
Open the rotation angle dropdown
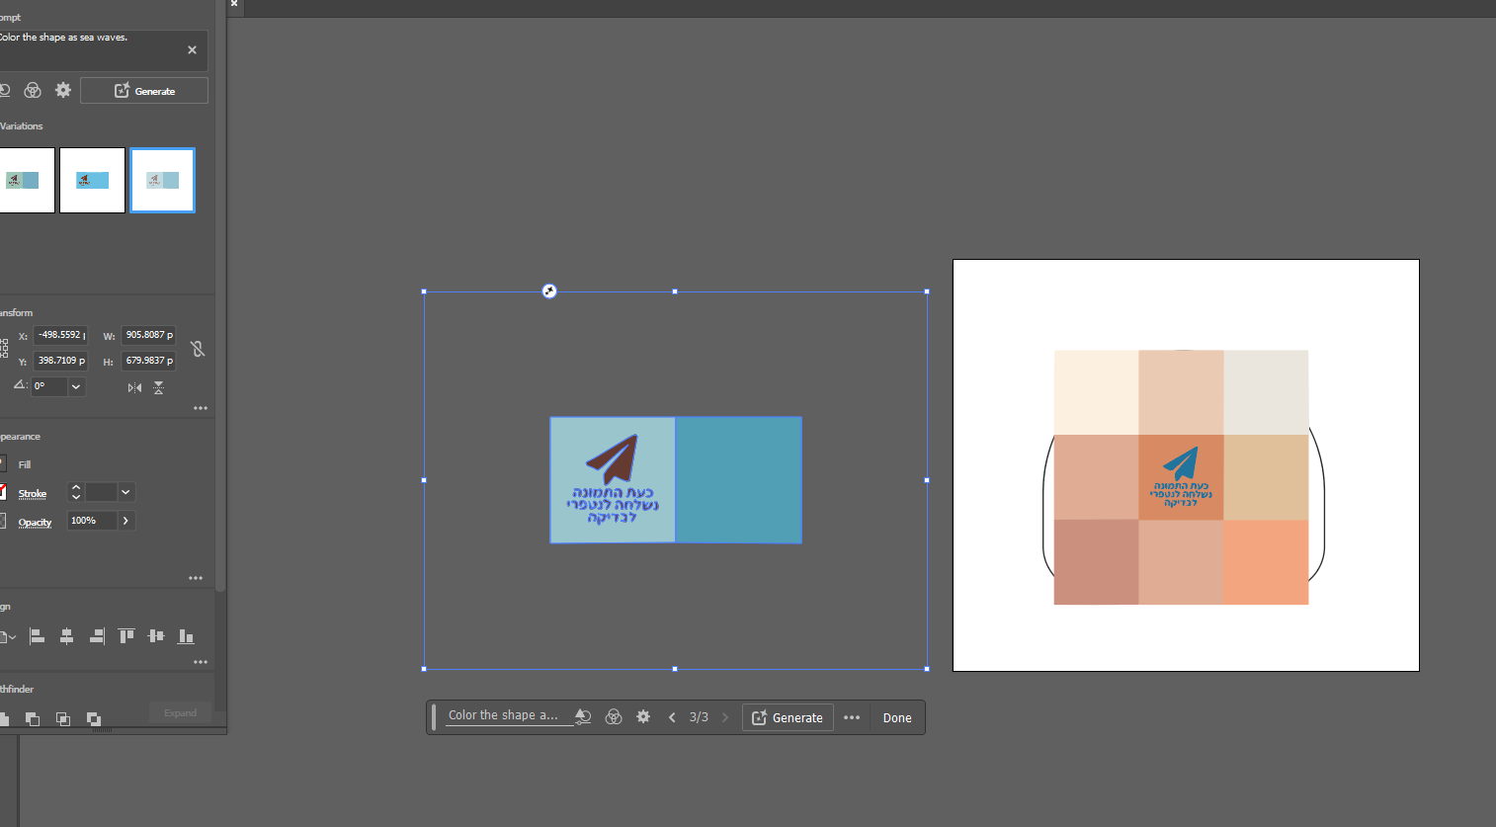coord(76,386)
